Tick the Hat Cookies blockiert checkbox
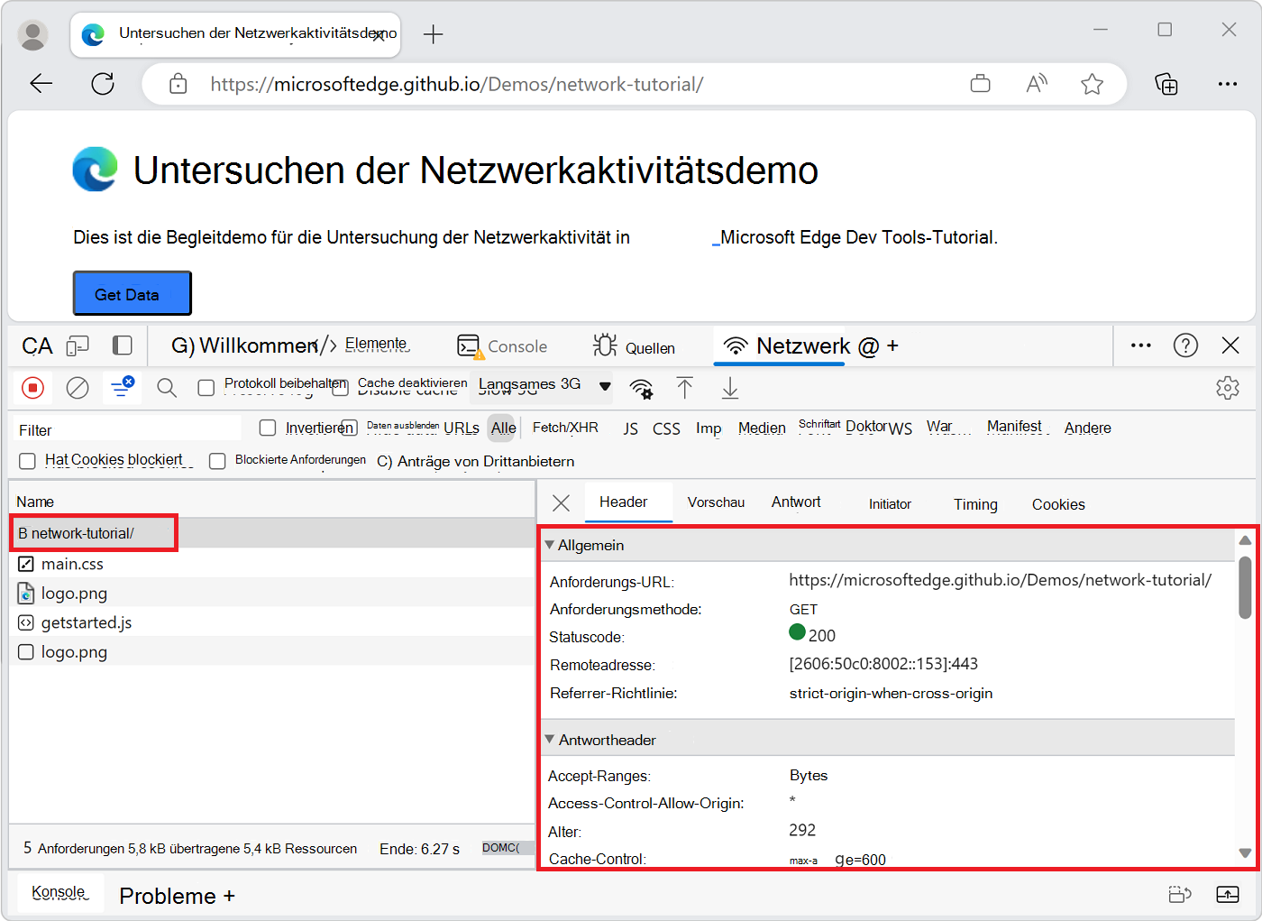This screenshot has width=1262, height=921. coord(28,461)
